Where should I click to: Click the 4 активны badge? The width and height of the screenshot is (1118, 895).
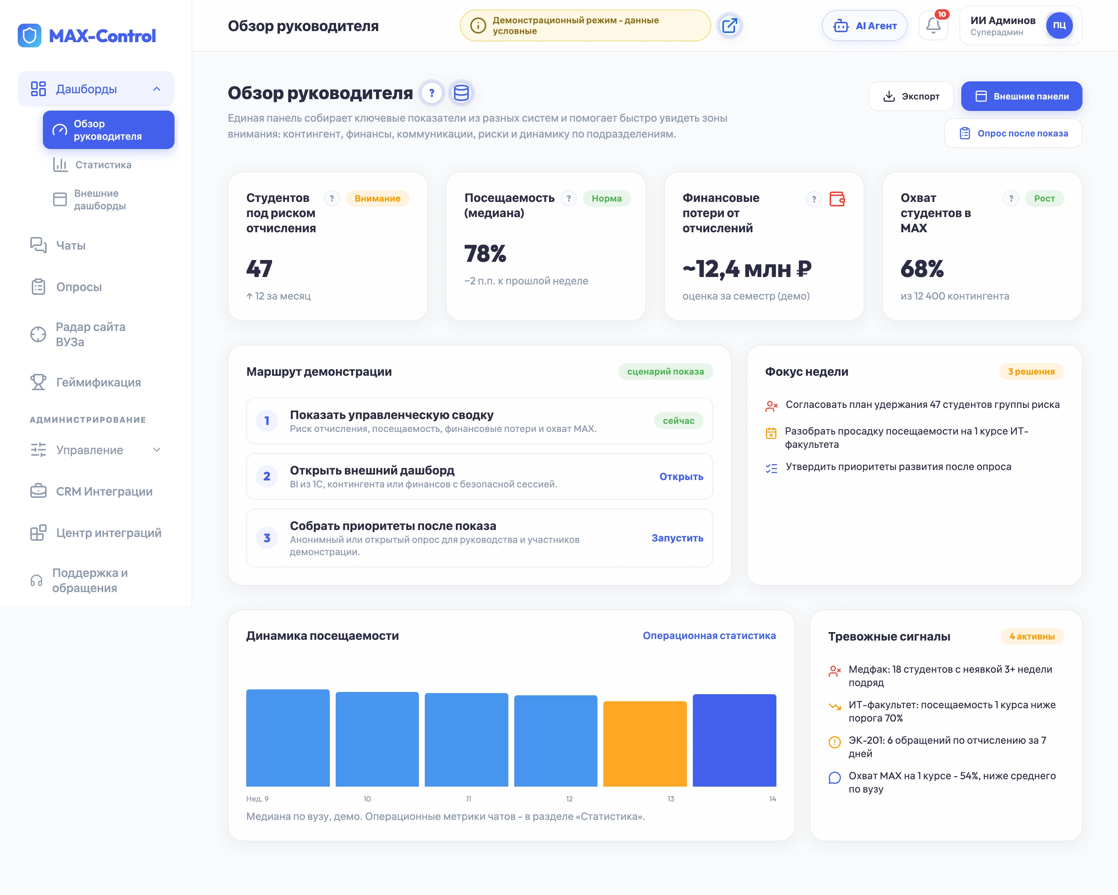tap(1032, 636)
